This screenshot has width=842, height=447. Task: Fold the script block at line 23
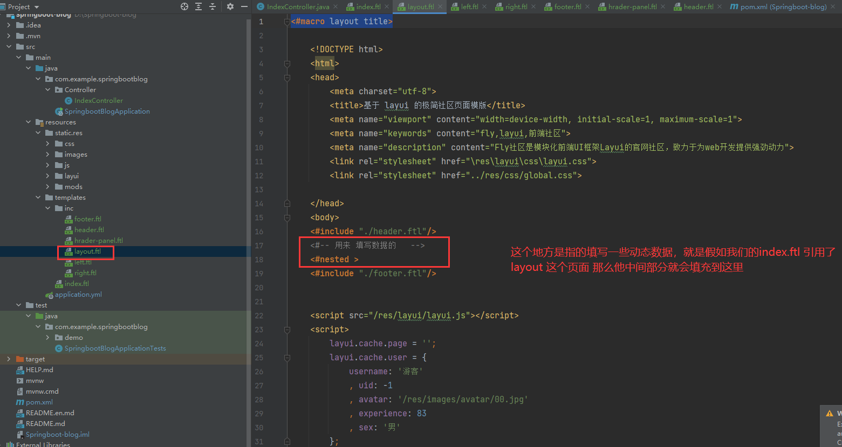[x=287, y=330]
